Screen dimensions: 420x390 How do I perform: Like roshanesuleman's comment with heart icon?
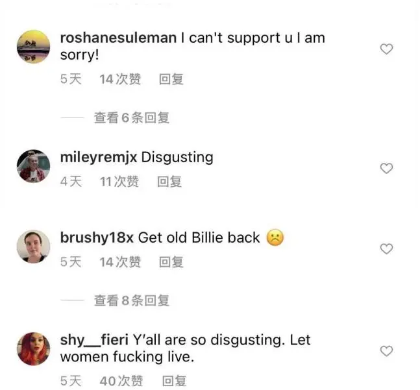click(386, 49)
